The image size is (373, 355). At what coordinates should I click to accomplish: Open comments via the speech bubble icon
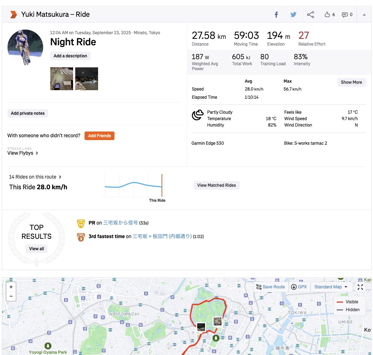coord(345,15)
